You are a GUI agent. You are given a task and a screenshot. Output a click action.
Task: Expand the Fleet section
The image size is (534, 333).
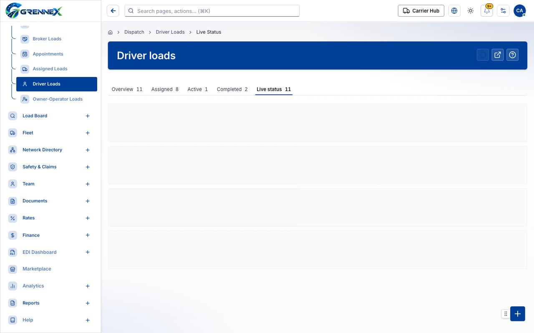pyautogui.click(x=88, y=133)
